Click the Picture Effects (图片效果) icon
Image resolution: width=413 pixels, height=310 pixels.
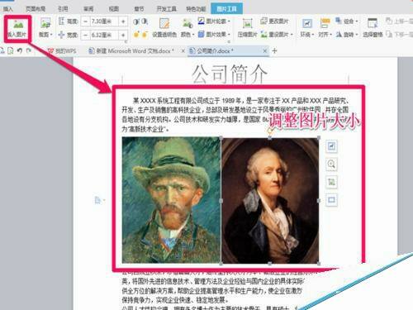click(202, 35)
